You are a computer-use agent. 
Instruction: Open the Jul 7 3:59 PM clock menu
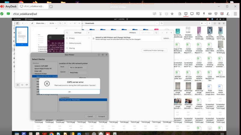click(119, 19)
